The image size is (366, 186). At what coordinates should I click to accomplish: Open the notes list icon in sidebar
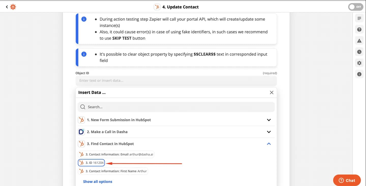pos(359,18)
